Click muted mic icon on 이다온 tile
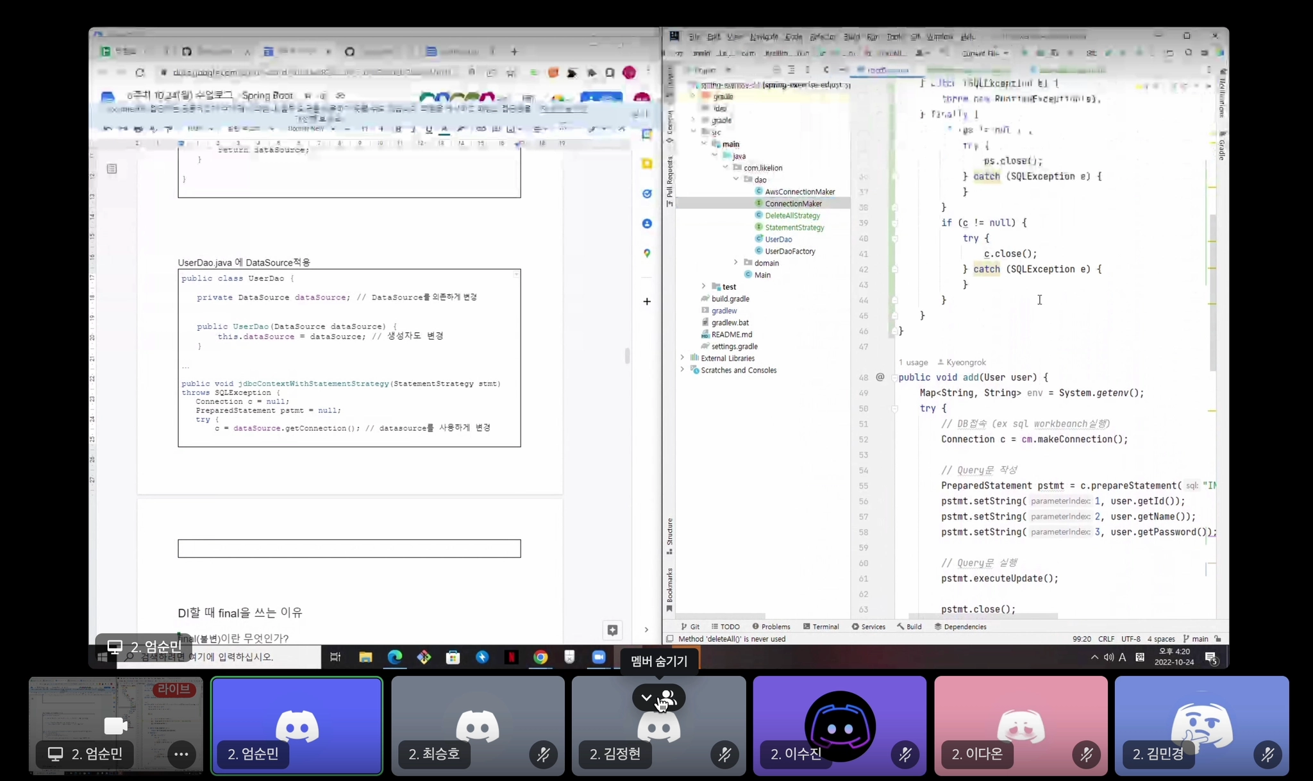 point(1086,755)
